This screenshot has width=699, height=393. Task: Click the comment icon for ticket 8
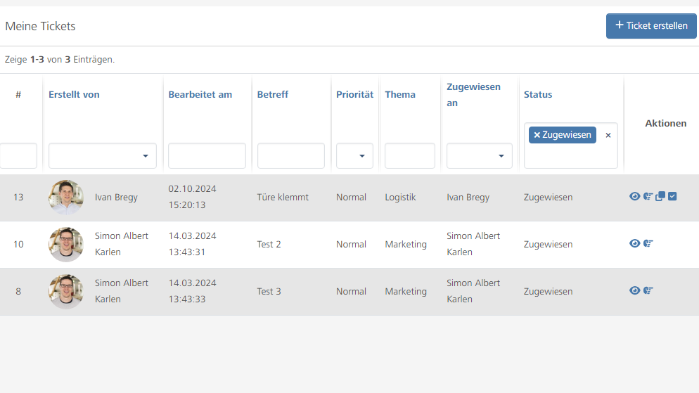click(648, 290)
